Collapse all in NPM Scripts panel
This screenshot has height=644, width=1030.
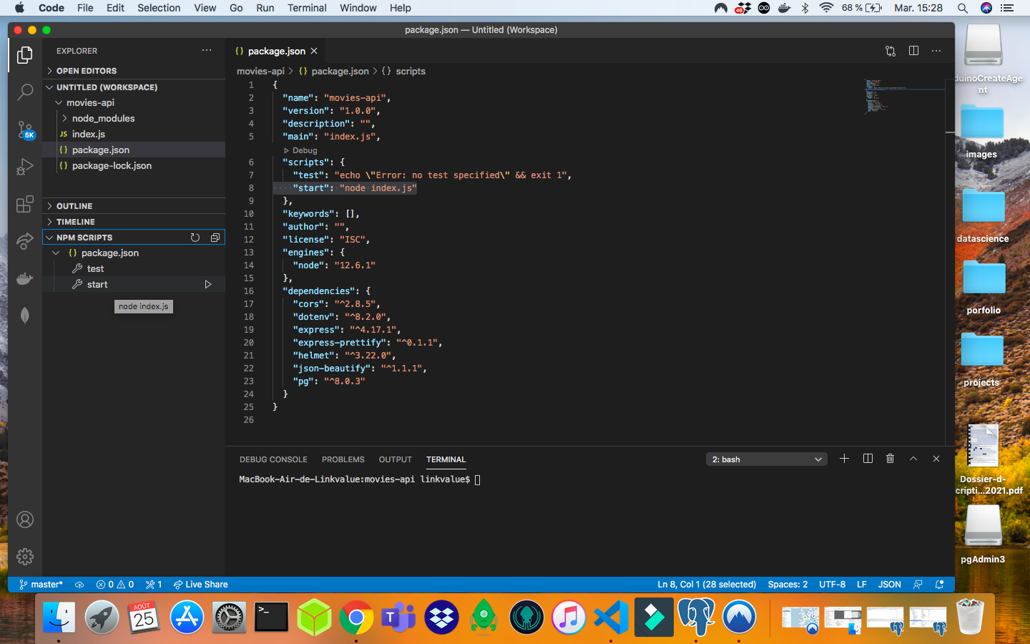215,238
